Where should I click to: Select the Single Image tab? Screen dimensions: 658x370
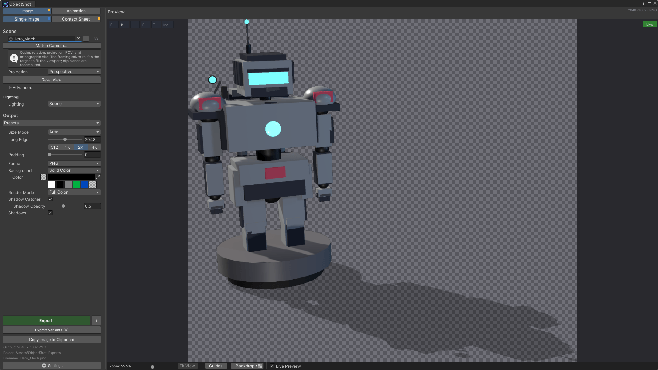(x=27, y=19)
